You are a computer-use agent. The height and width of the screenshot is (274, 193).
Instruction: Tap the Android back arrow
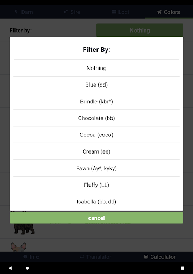click(10, 268)
